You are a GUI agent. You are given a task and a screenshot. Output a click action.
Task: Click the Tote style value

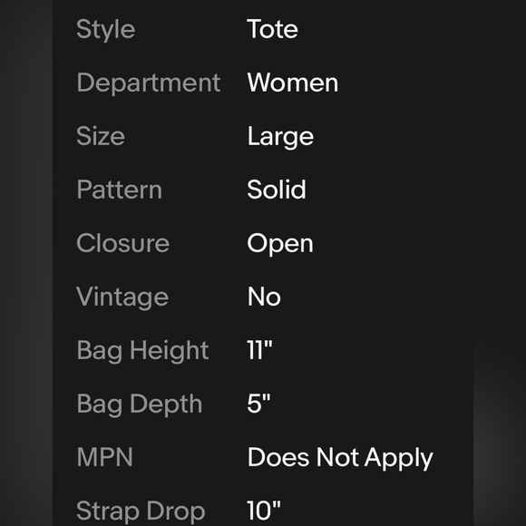click(272, 29)
